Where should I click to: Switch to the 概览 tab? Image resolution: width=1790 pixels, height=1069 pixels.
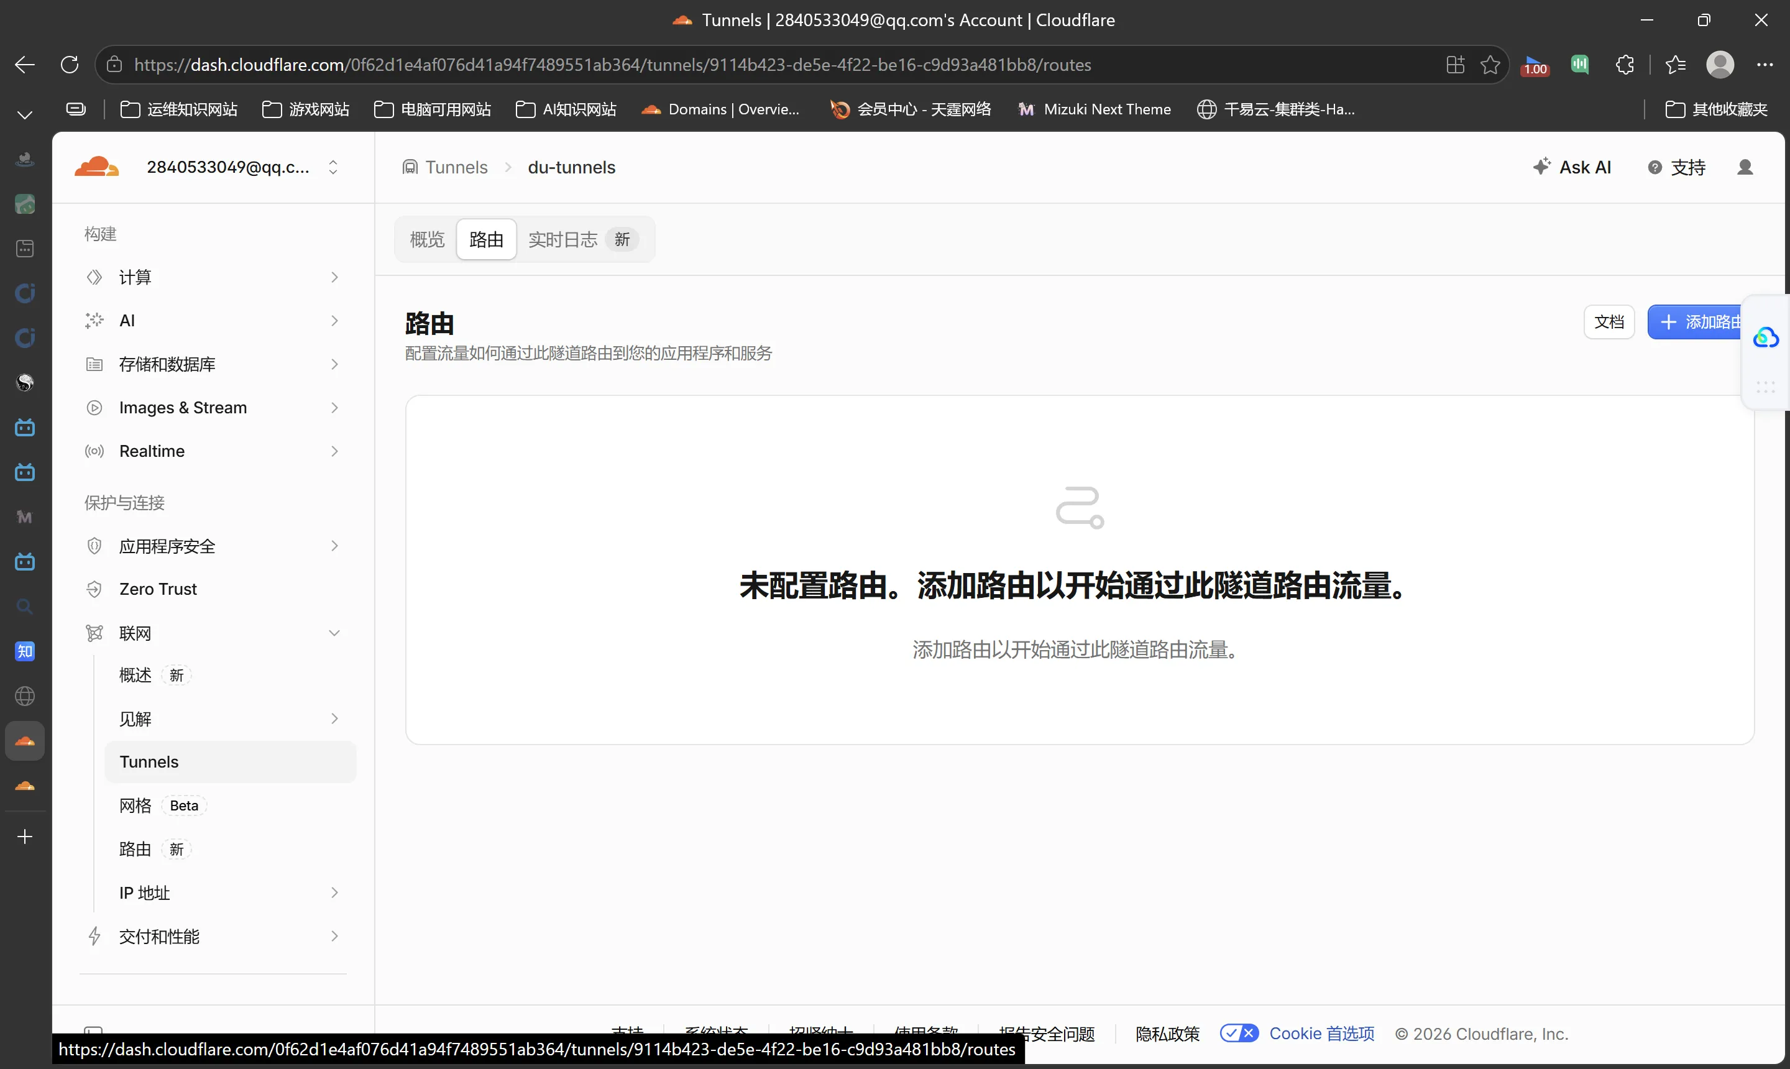pyautogui.click(x=427, y=239)
